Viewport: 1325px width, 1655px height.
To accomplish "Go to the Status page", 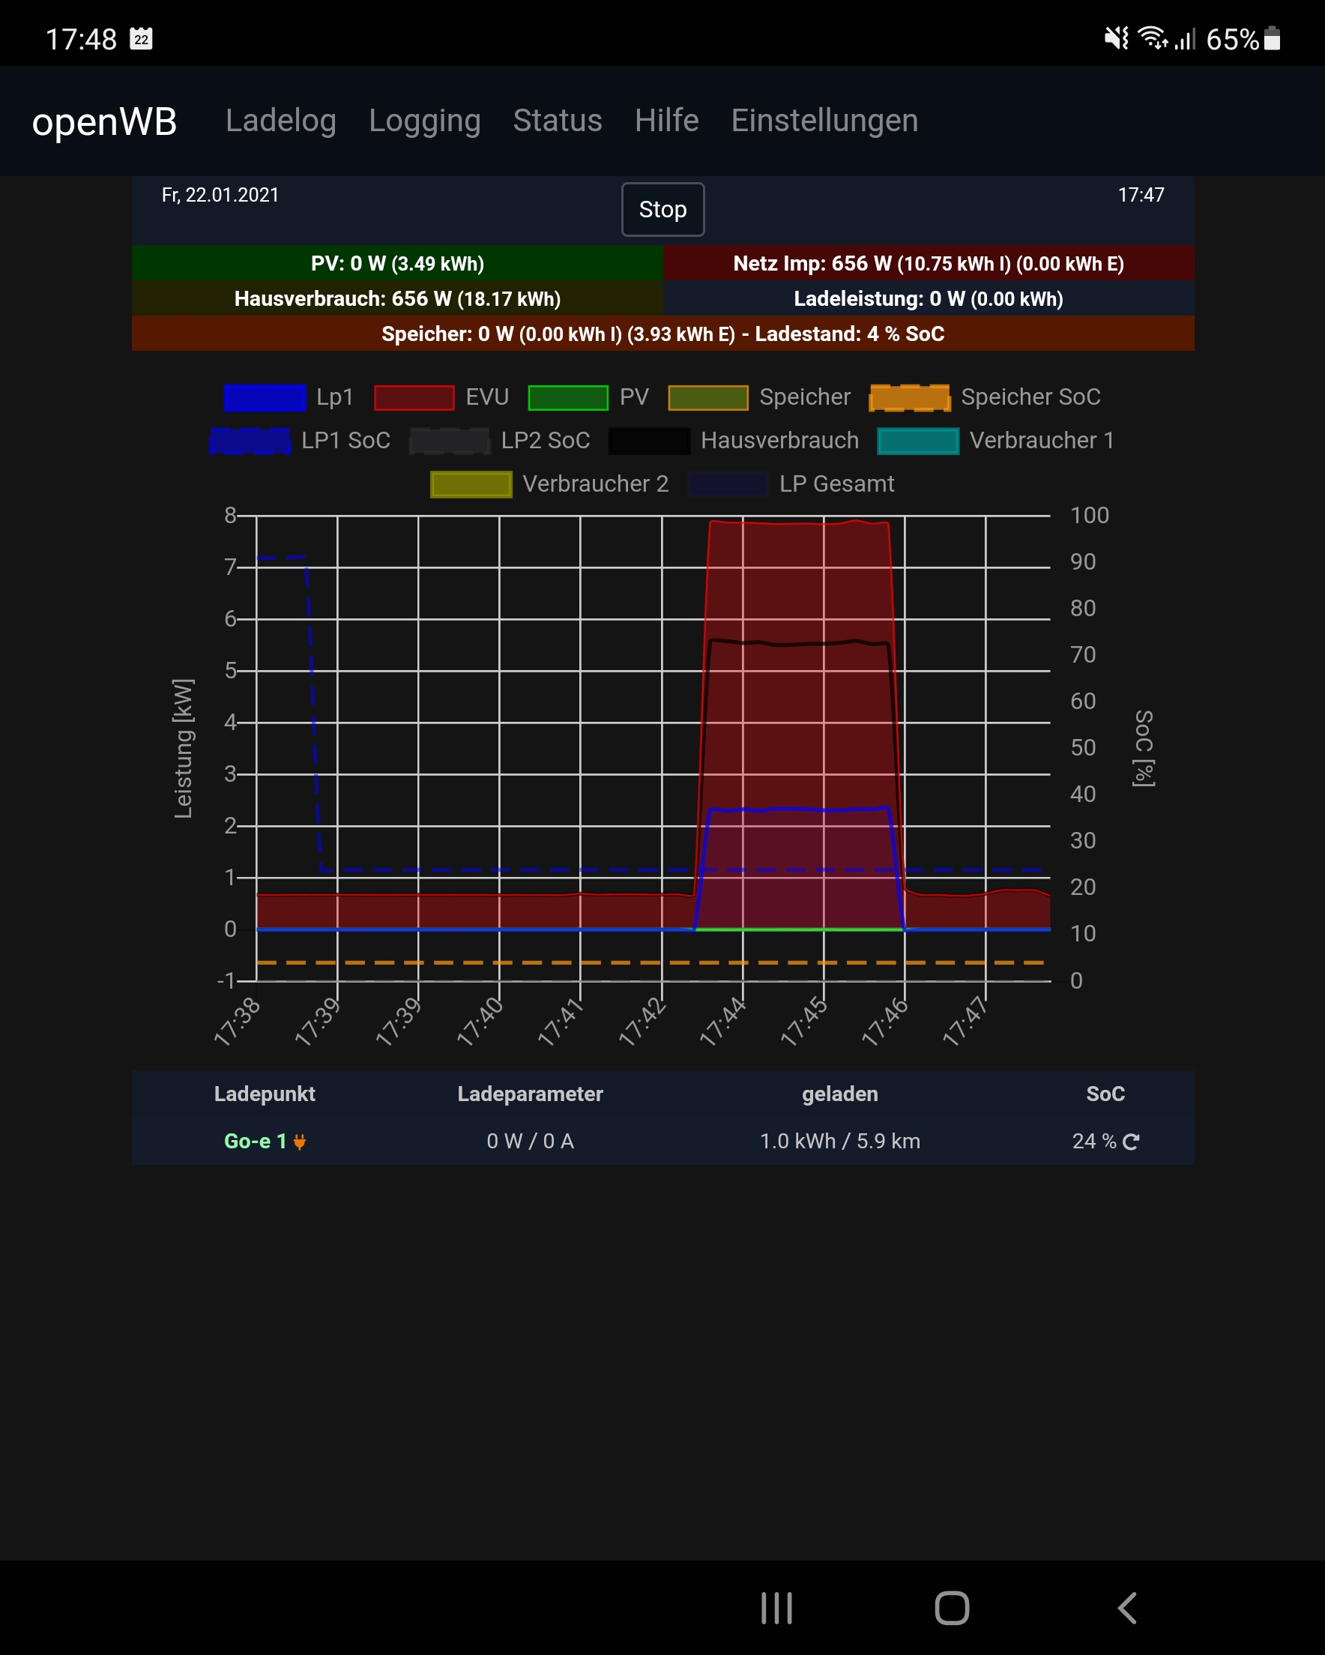I will [558, 121].
